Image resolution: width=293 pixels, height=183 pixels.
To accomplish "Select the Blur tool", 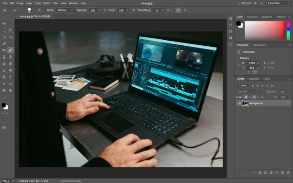I will click(x=4, y=70).
